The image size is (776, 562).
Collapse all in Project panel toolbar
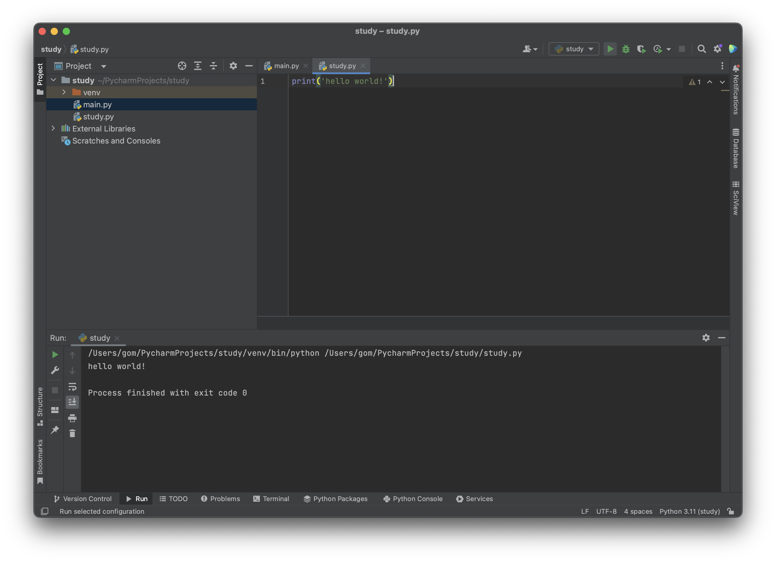tap(213, 66)
